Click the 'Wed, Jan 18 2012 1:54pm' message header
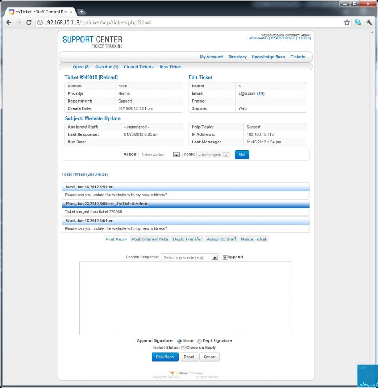This screenshot has width=378, height=388. [x=186, y=221]
